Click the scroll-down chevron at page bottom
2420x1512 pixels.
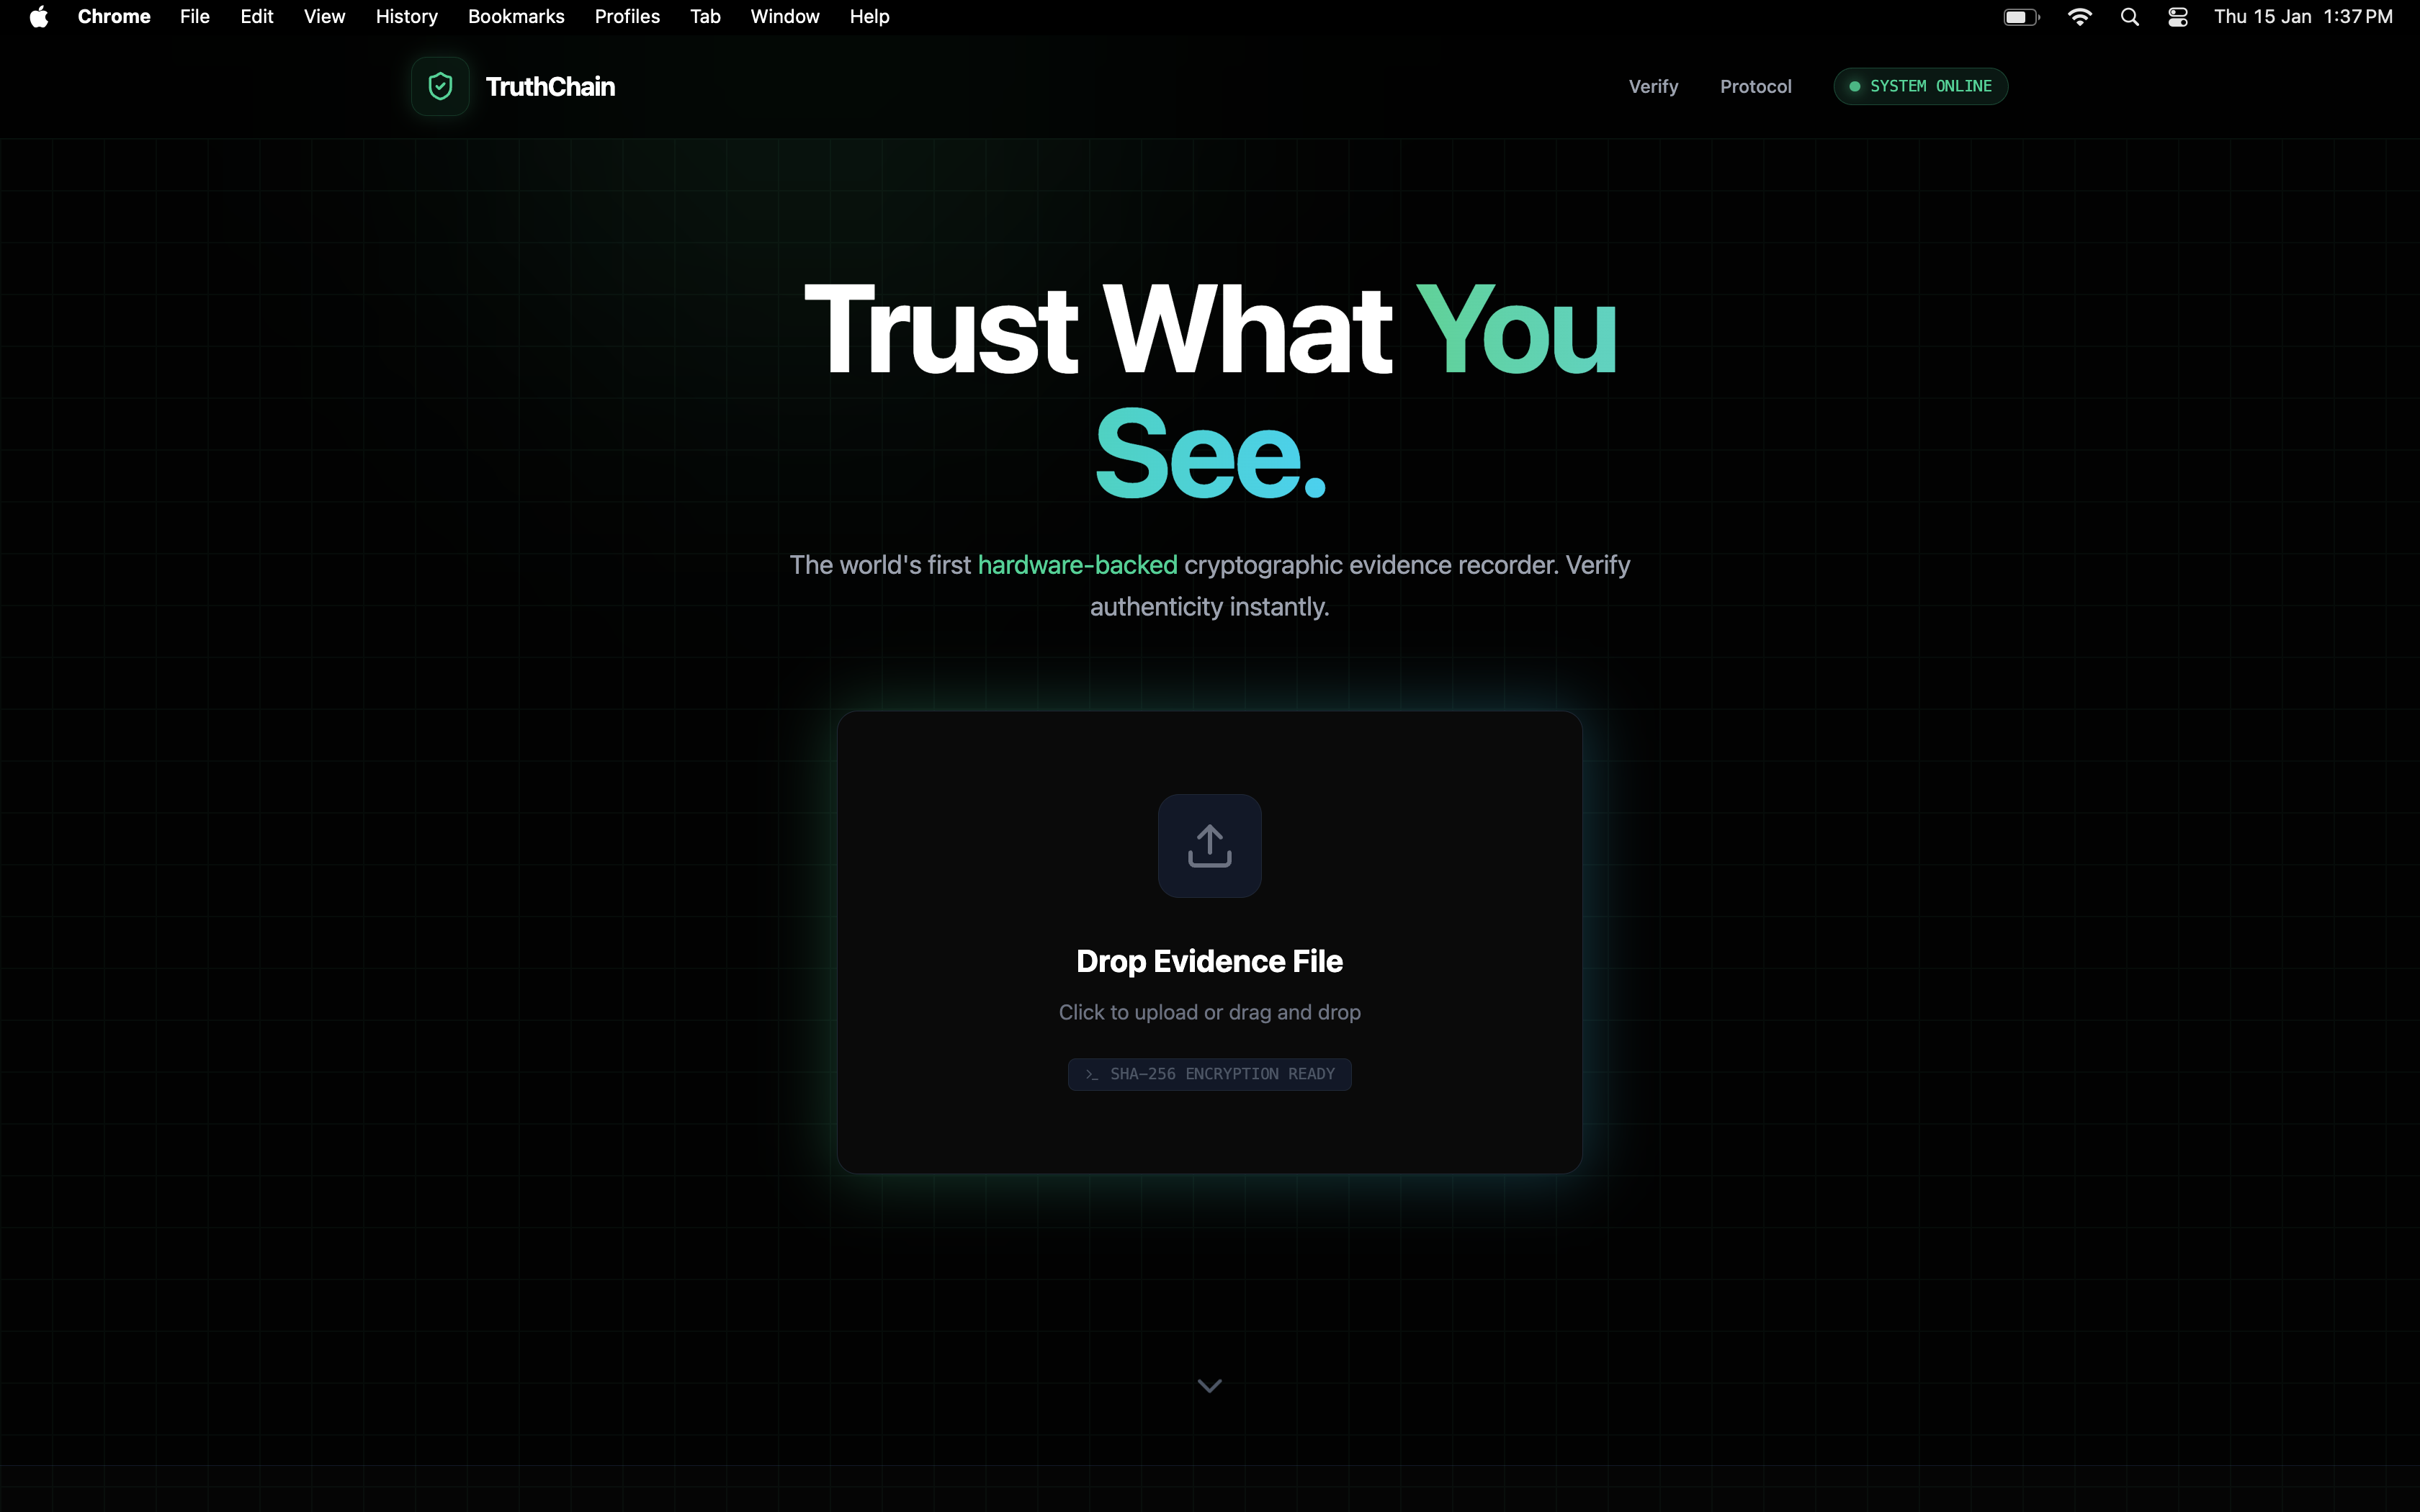point(1209,1385)
